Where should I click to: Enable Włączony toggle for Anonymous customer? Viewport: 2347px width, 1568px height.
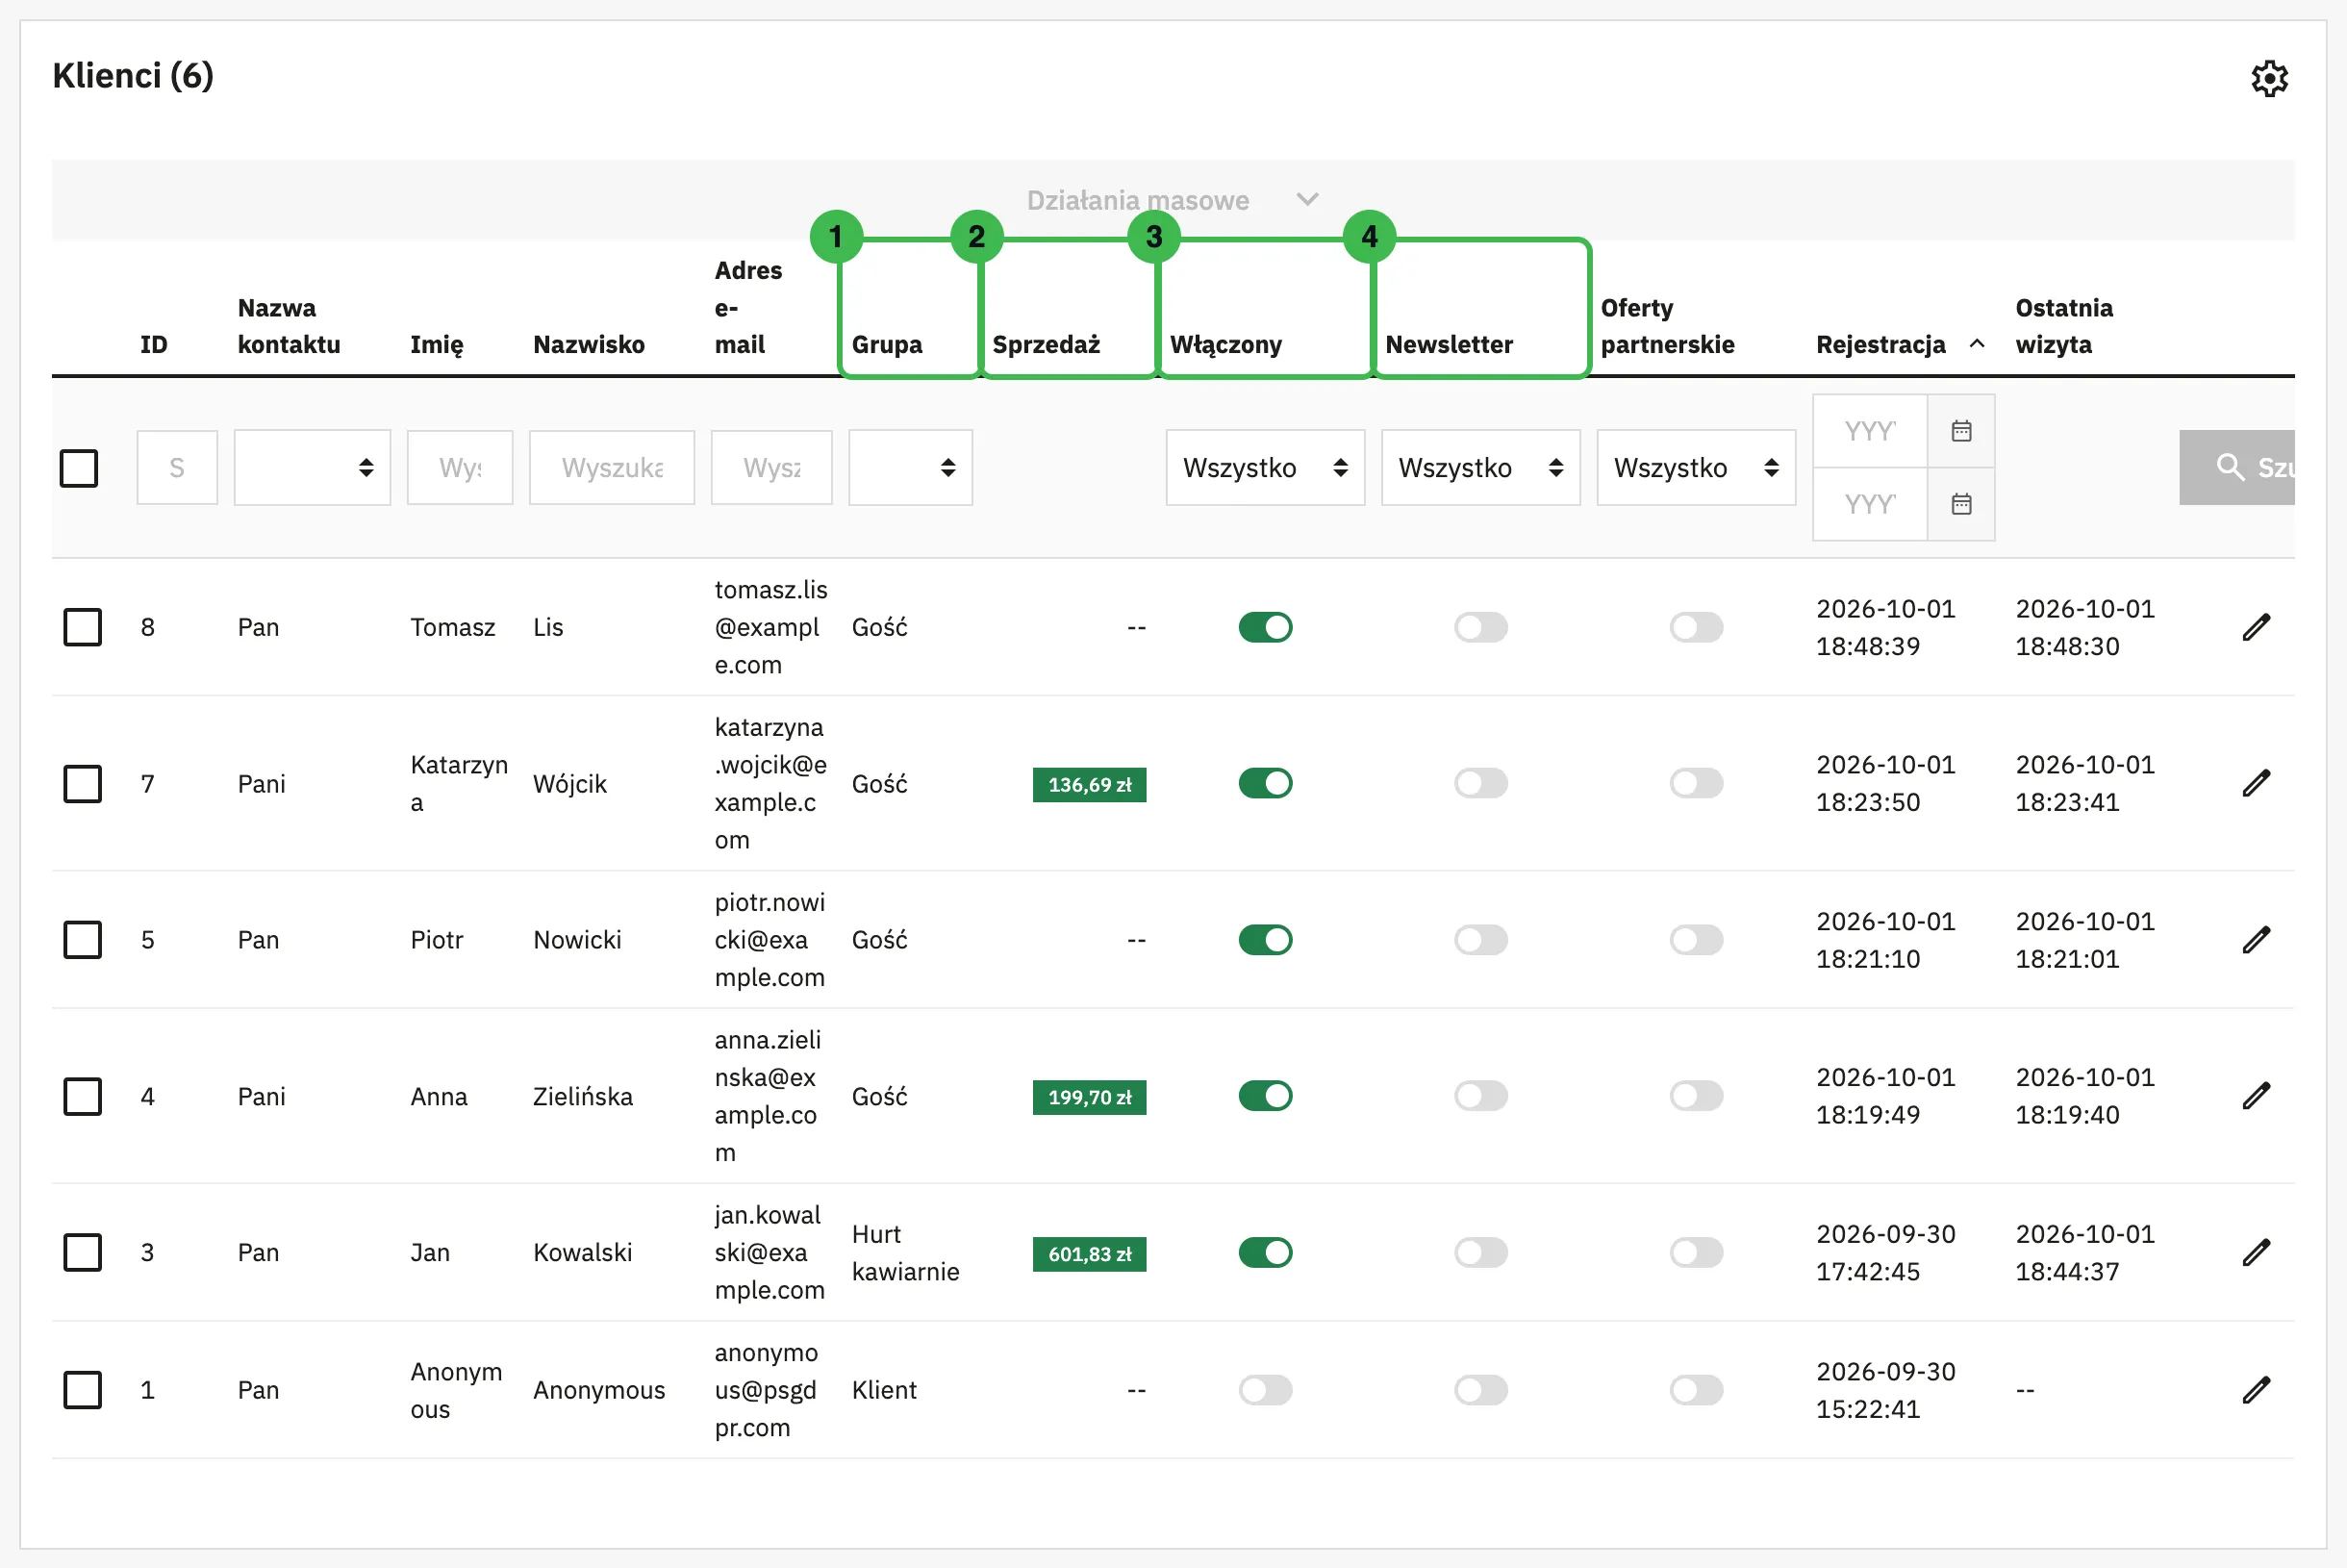point(1265,1390)
